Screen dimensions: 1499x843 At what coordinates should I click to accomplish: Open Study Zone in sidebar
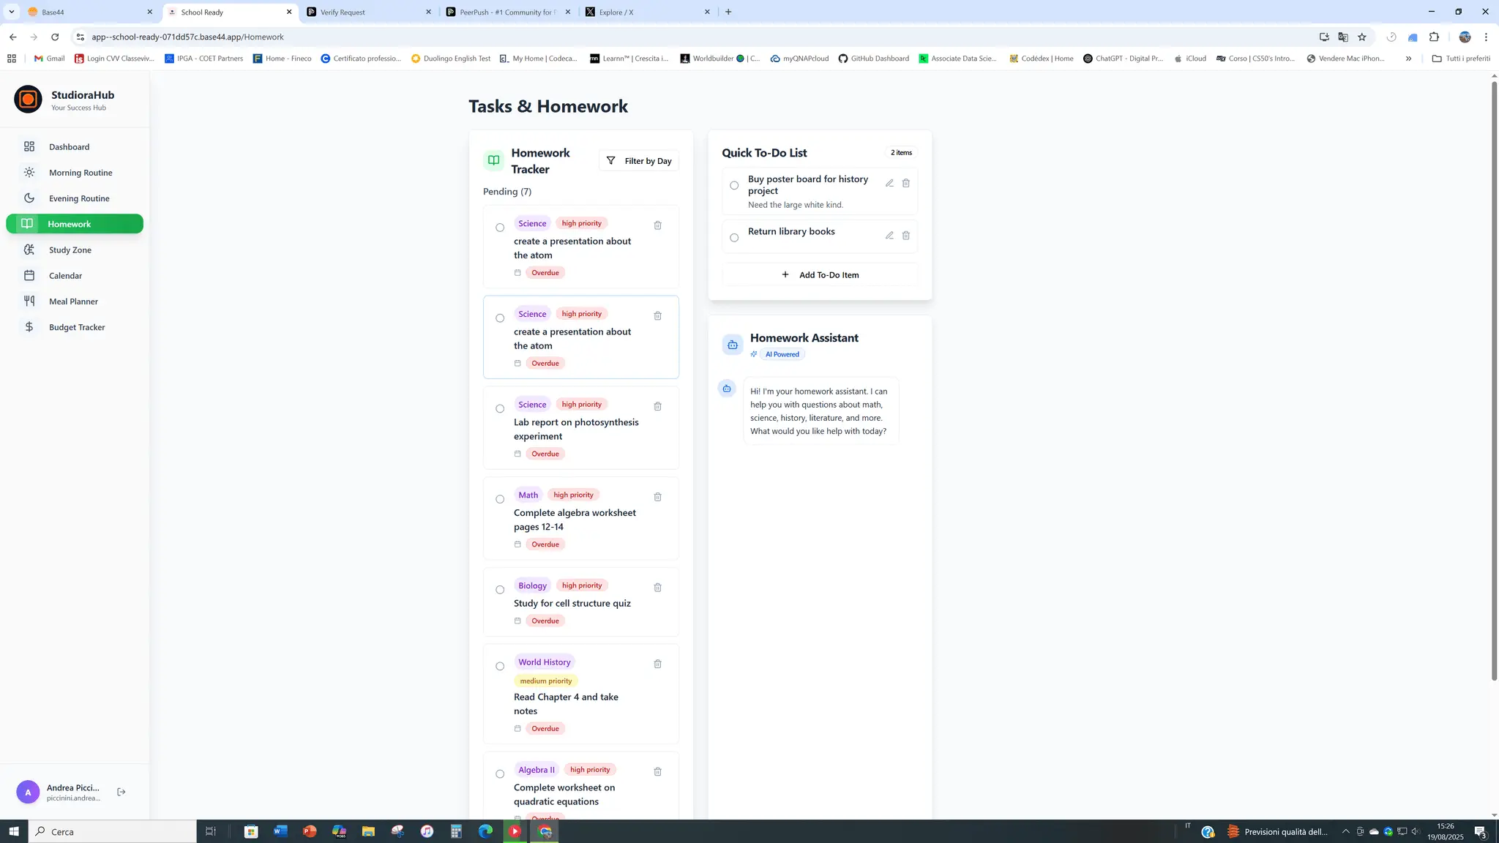(x=75, y=250)
